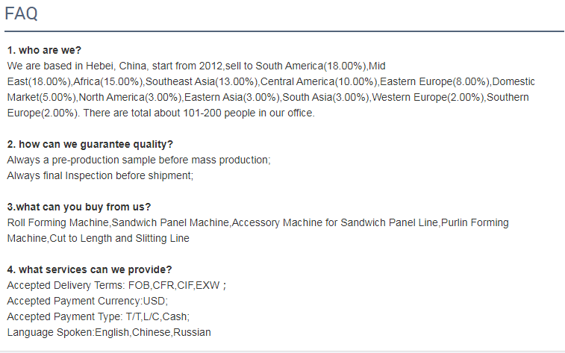Click 'Western Europe(2.00%)' in the paragraph
565x353 pixels.
[428, 97]
